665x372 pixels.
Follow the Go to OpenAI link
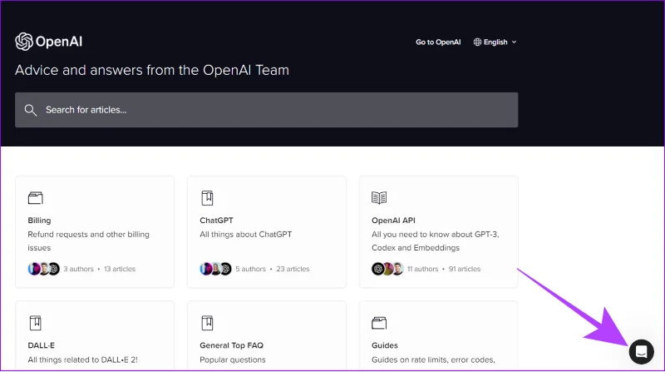click(x=438, y=42)
